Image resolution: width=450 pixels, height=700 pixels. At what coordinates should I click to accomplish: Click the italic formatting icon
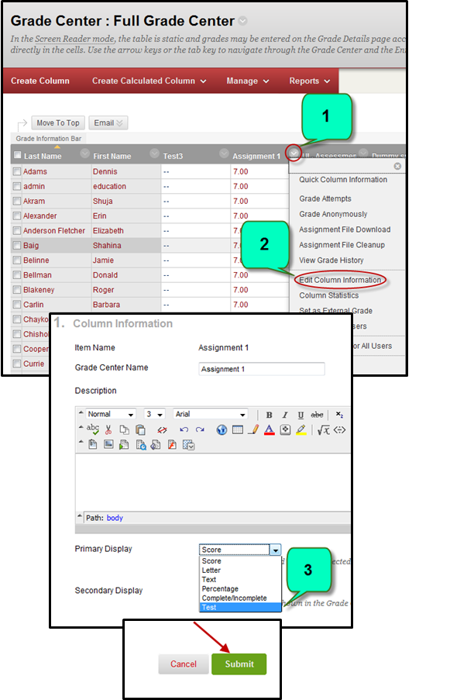pyautogui.click(x=285, y=415)
